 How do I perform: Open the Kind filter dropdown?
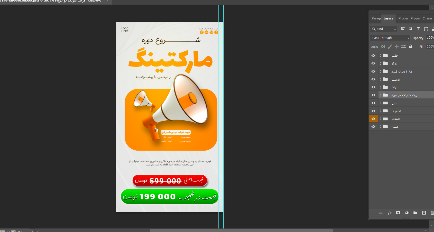pos(383,29)
